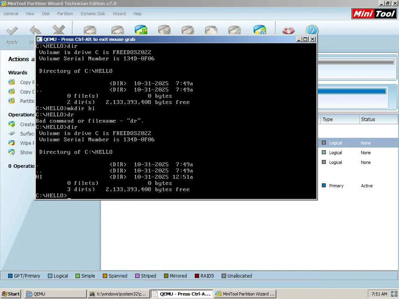
Task: Select the Primary Active partition row
Action: pos(358,186)
